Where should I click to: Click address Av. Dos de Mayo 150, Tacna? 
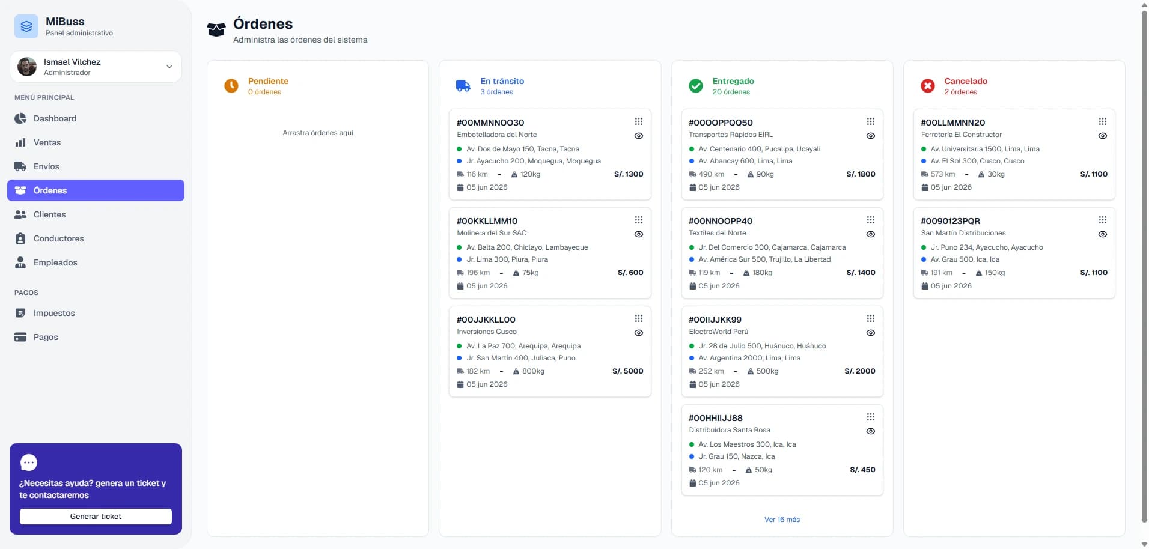click(523, 149)
